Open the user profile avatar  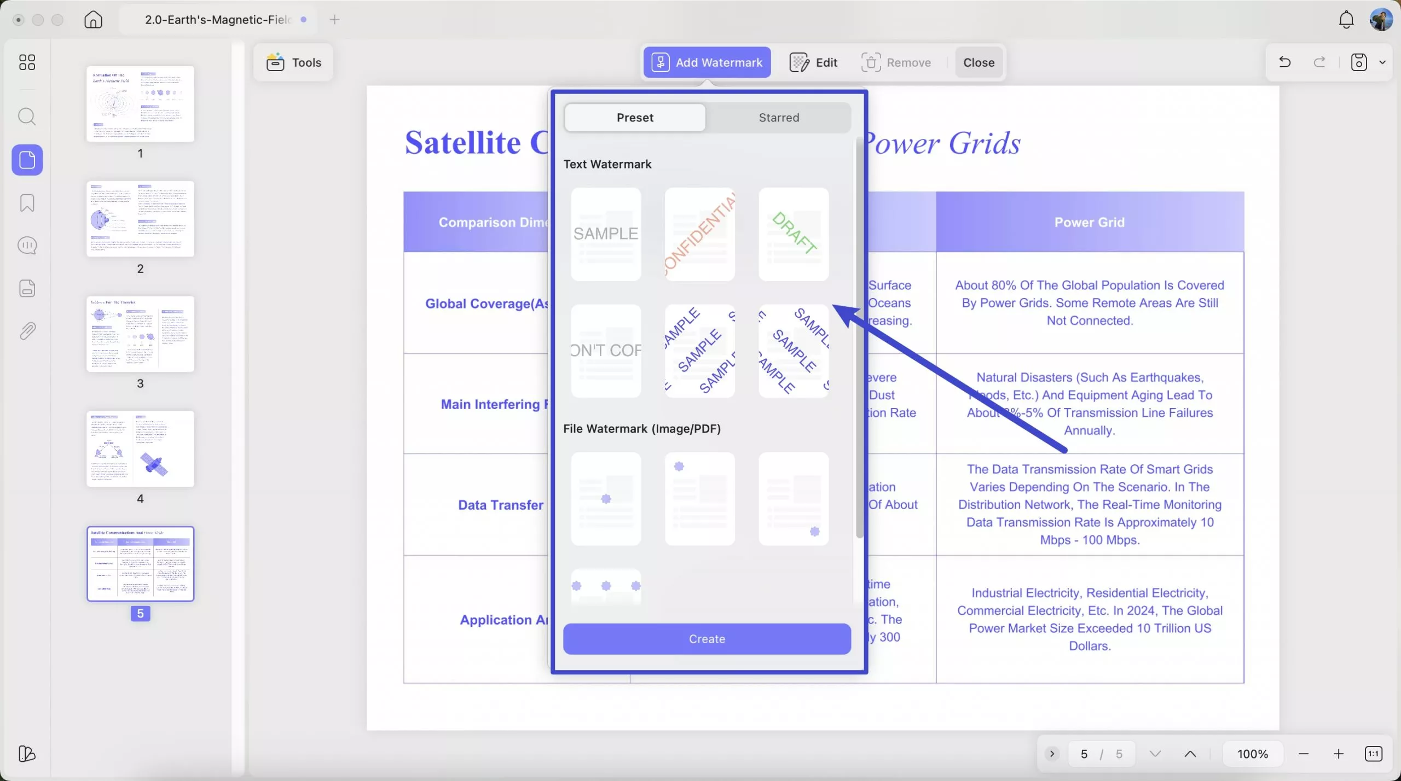tap(1381, 20)
